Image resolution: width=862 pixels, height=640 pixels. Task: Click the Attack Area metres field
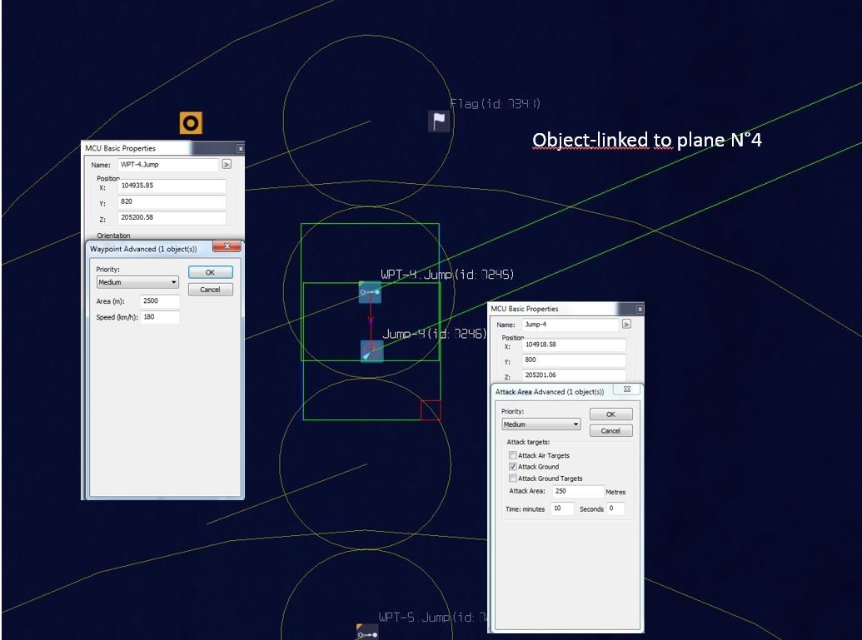(x=578, y=491)
